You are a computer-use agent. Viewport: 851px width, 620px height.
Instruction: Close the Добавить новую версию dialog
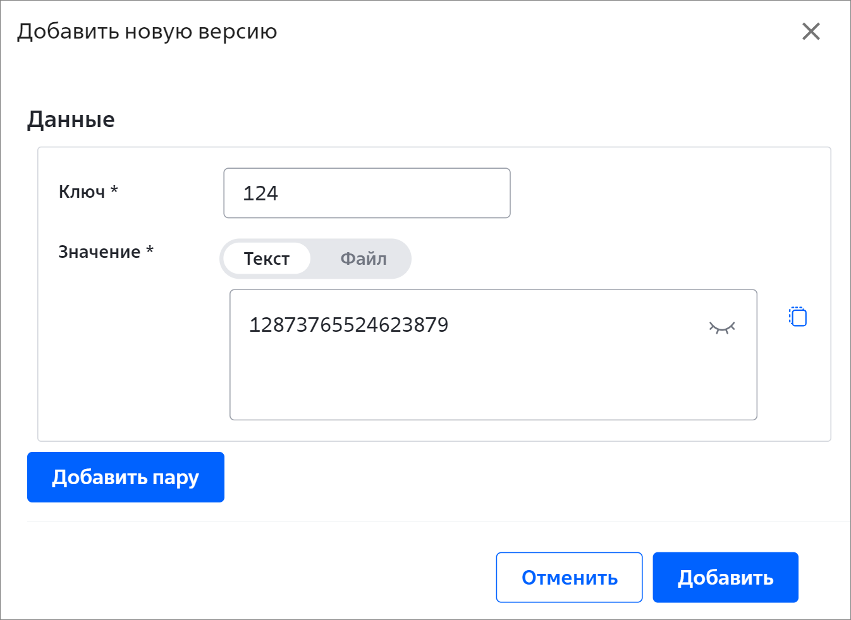(811, 31)
